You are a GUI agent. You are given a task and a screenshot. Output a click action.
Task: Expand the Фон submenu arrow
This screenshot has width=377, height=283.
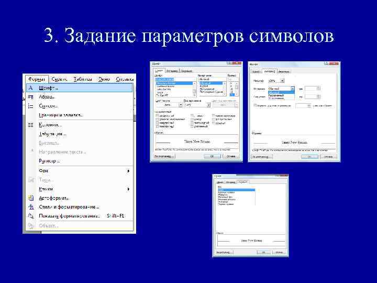point(128,171)
